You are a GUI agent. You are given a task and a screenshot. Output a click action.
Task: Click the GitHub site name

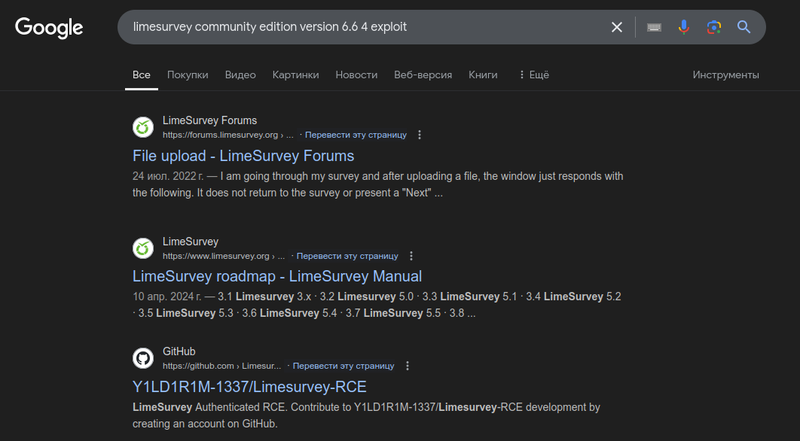click(179, 351)
